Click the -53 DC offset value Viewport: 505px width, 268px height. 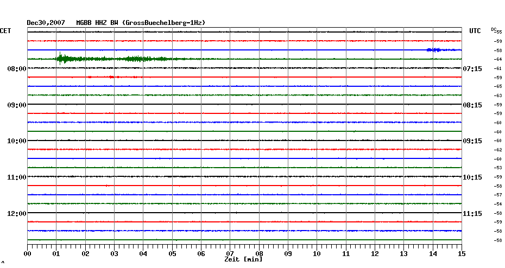(x=498, y=168)
